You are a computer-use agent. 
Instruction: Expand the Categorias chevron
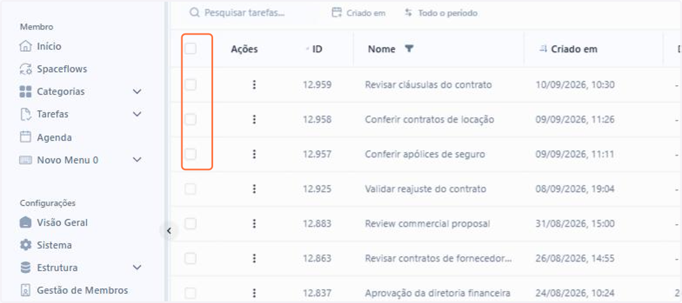click(136, 91)
